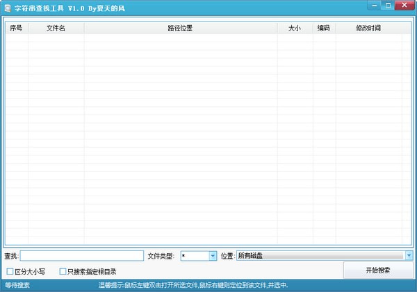The width and height of the screenshot is (417, 292).
Task: Minimize the 字符串查找工具 window
Action: (375, 6)
